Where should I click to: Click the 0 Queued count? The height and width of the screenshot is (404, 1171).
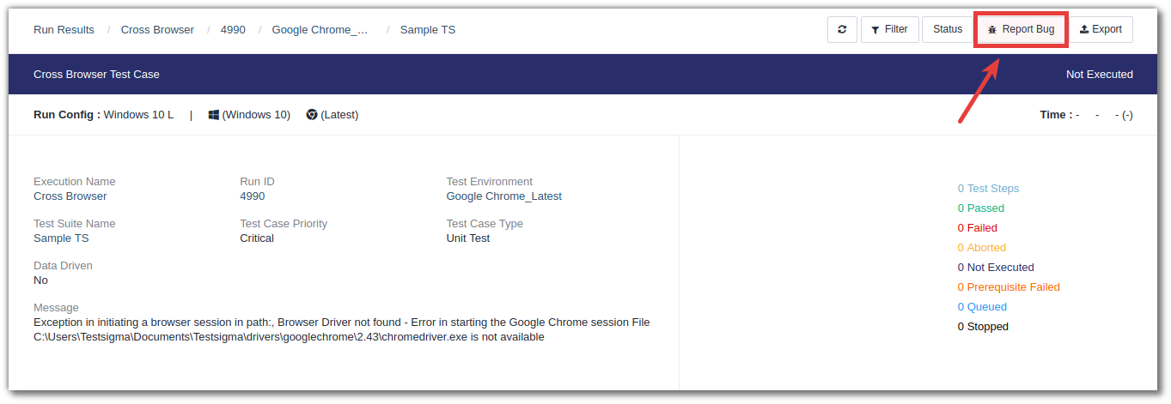click(982, 307)
